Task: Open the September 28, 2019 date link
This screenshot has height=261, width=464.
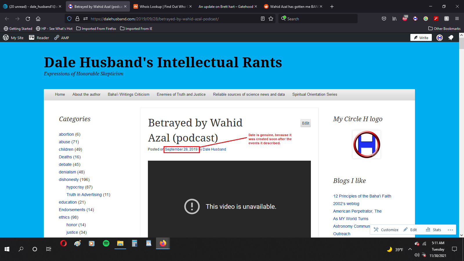Action: [x=181, y=149]
